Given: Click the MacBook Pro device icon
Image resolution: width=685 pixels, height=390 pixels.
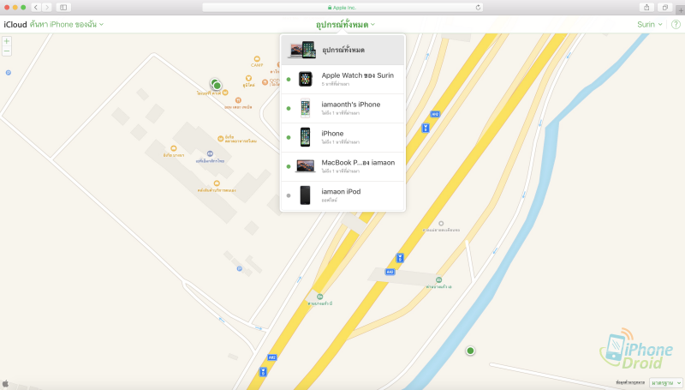Looking at the screenshot, I should [x=306, y=166].
